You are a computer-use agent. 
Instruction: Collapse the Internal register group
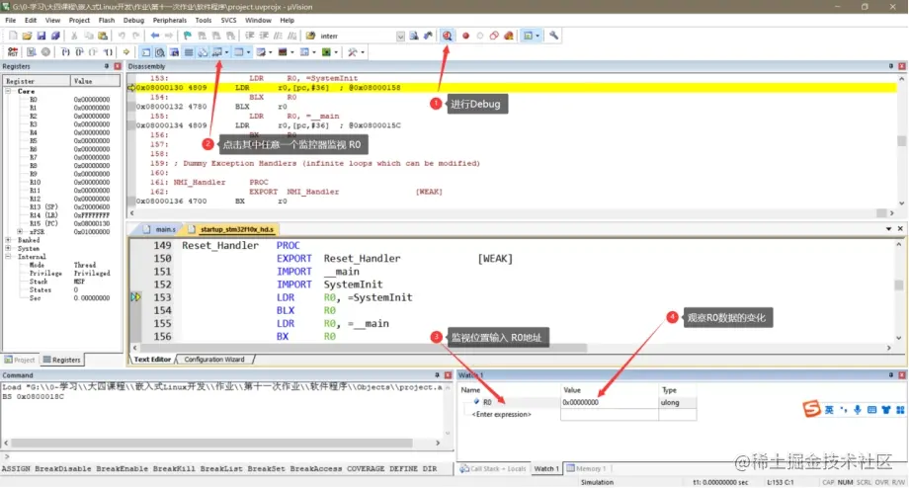click(8, 257)
